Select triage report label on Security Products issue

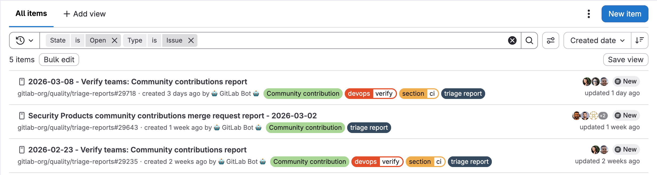369,128
